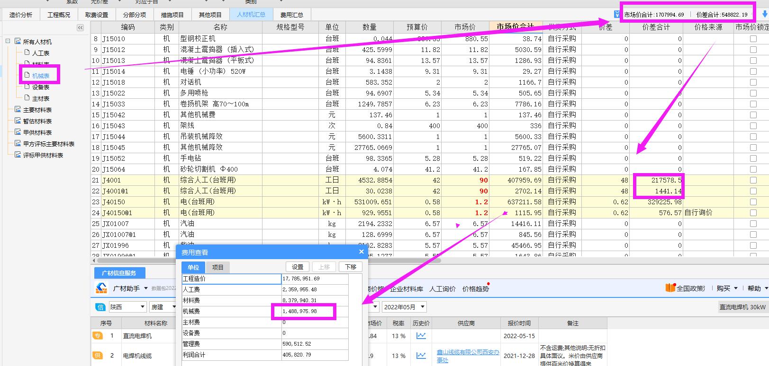Click the 甲方评标主要材料表 node icon
The width and height of the screenshot is (769, 366).
tap(18, 144)
